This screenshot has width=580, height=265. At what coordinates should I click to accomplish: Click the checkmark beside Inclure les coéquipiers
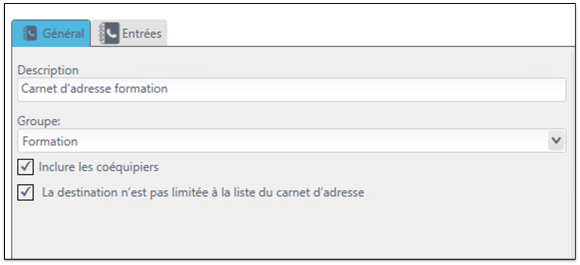[25, 167]
